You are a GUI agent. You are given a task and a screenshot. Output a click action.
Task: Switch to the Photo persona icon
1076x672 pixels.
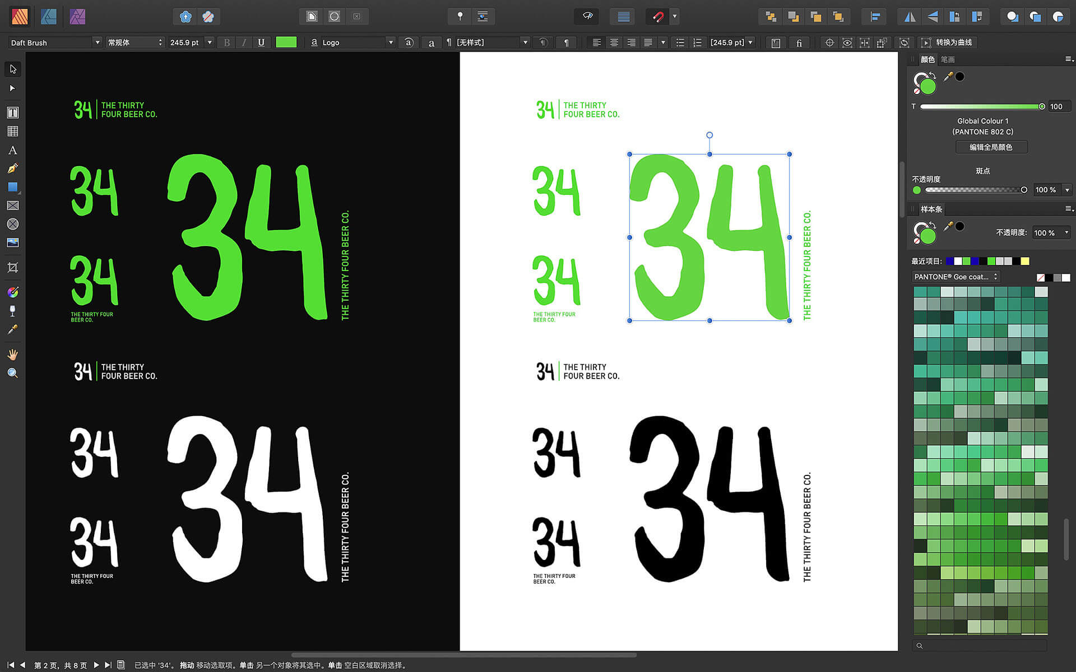[77, 16]
